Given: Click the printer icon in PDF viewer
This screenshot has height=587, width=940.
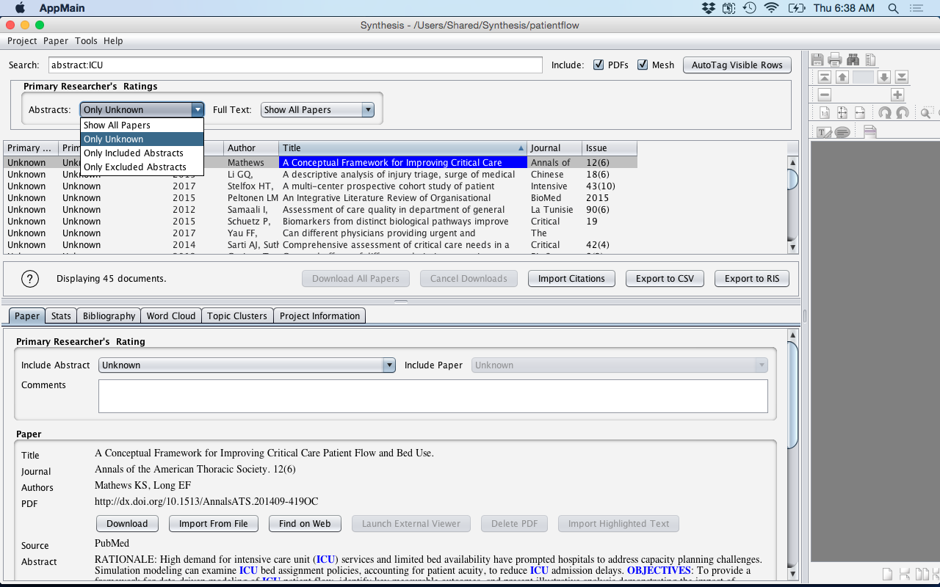Looking at the screenshot, I should coord(835,59).
